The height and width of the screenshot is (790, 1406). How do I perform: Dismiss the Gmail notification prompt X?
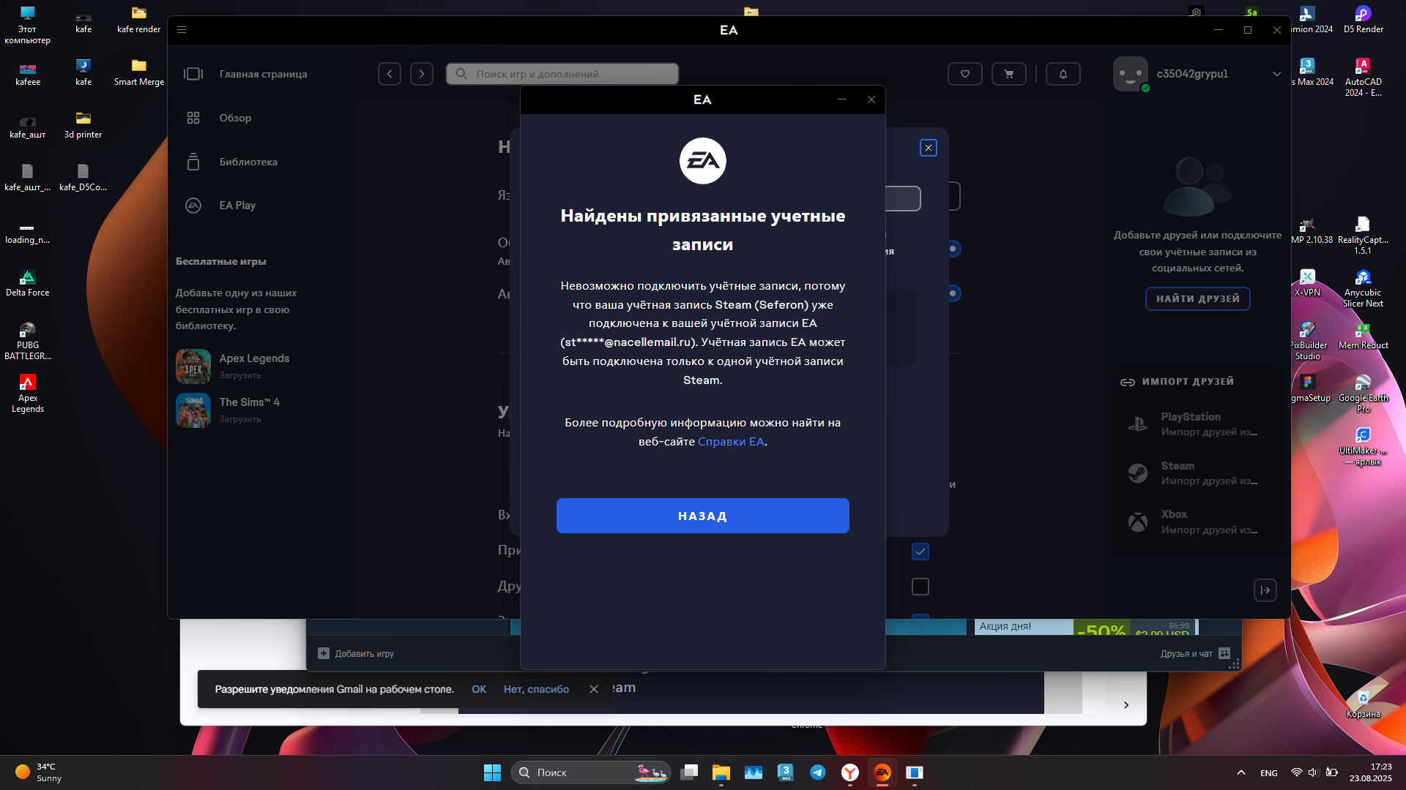594,689
